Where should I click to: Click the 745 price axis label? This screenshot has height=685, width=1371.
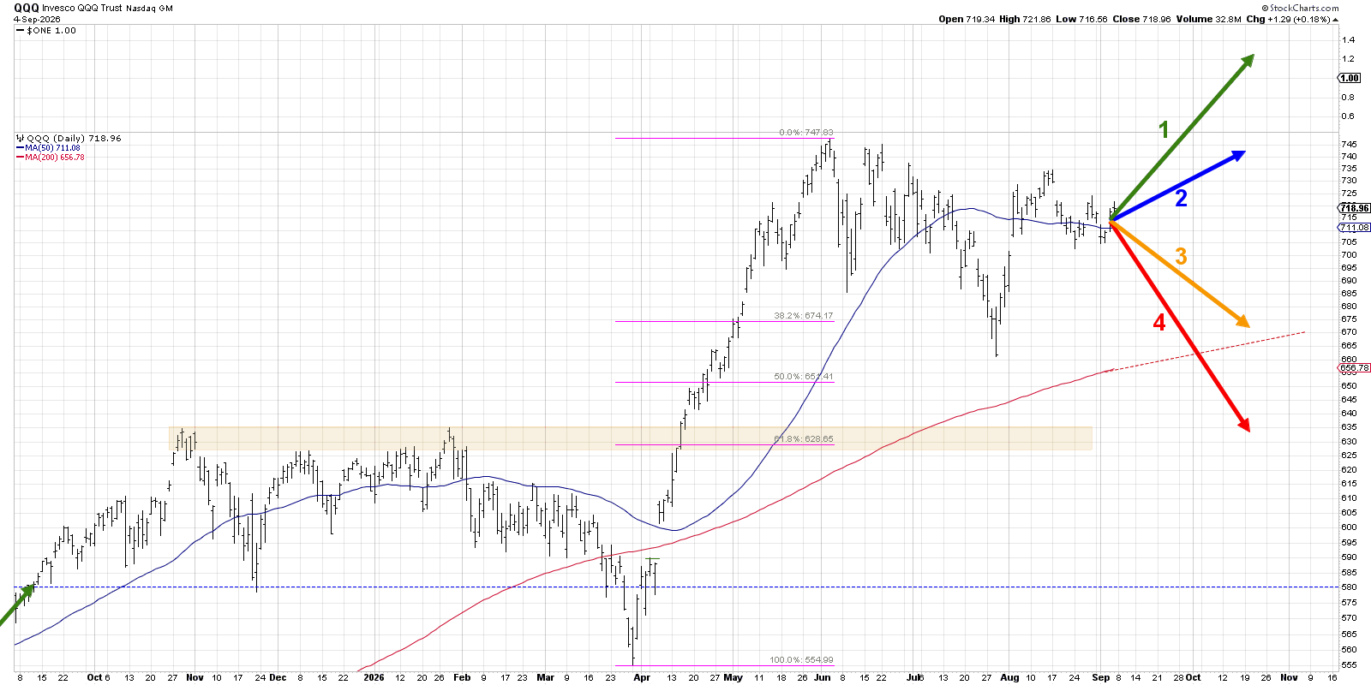[1349, 145]
